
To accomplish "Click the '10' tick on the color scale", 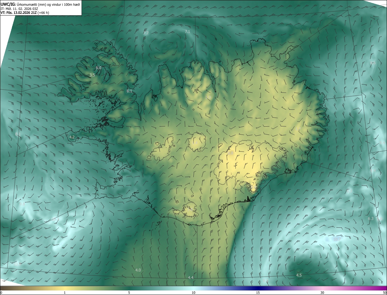I will click(193, 293).
